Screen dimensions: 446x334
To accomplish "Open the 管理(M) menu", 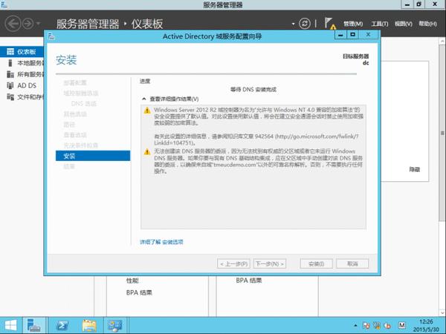I will point(353,24).
